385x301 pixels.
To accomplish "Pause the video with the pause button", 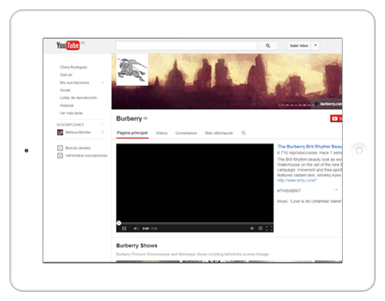I will point(124,228).
